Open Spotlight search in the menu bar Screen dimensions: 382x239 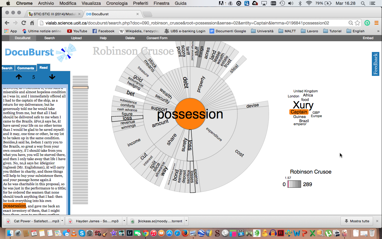point(363,4)
